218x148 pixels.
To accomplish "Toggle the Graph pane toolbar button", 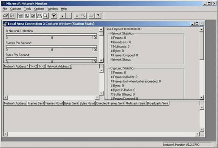I will click(x=20, y=16).
